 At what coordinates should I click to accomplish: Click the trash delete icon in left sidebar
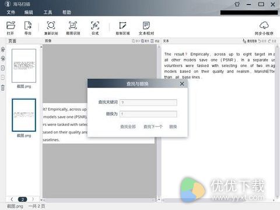(x=3, y=87)
